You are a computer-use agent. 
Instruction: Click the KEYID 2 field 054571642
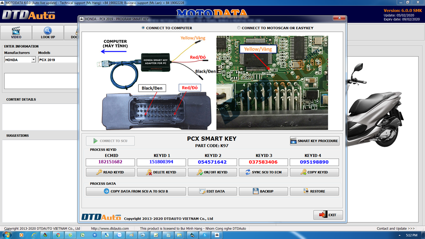(212, 162)
